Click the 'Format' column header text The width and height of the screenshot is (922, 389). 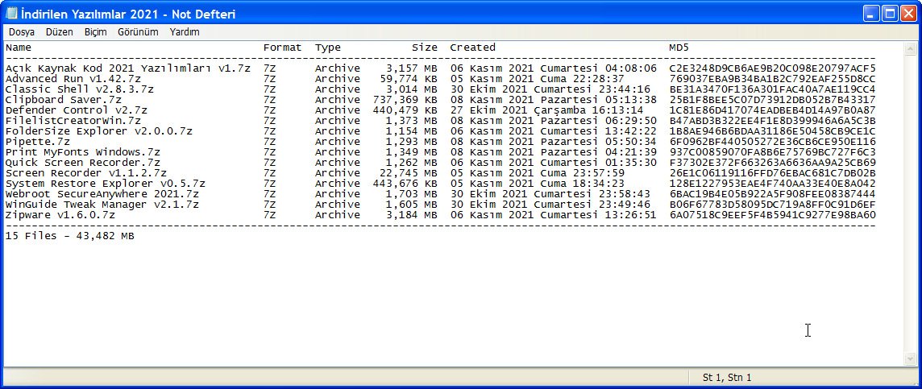click(x=282, y=48)
